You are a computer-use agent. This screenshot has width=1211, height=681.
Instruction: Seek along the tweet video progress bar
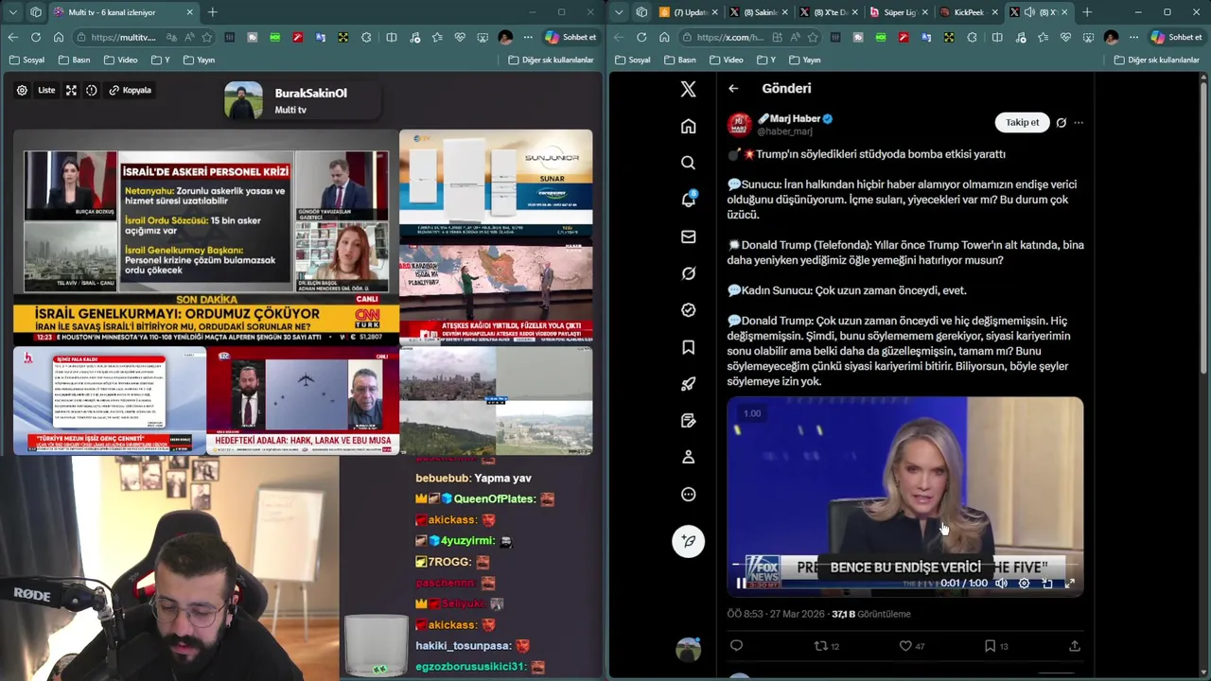pyautogui.click(x=904, y=564)
